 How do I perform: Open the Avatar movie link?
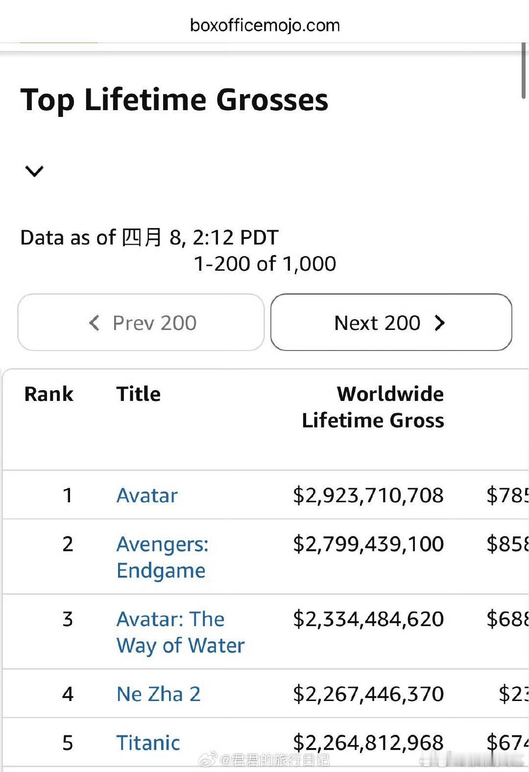pyautogui.click(x=147, y=495)
